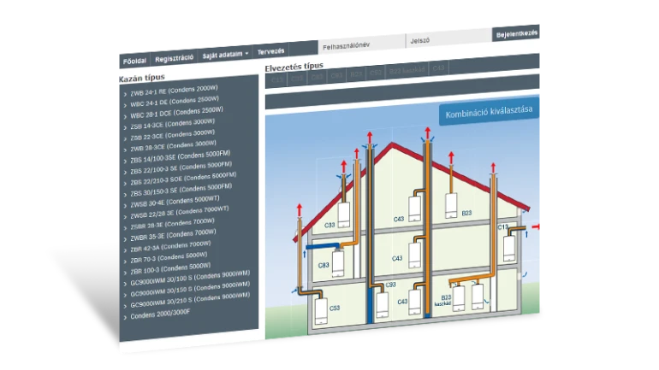This screenshot has width=659, height=370.
Task: Expand chevron beside ZBS 22/210-3 SOE
Action: [x=125, y=184]
